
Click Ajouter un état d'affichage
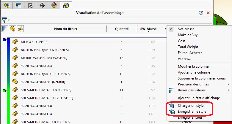click(199, 98)
